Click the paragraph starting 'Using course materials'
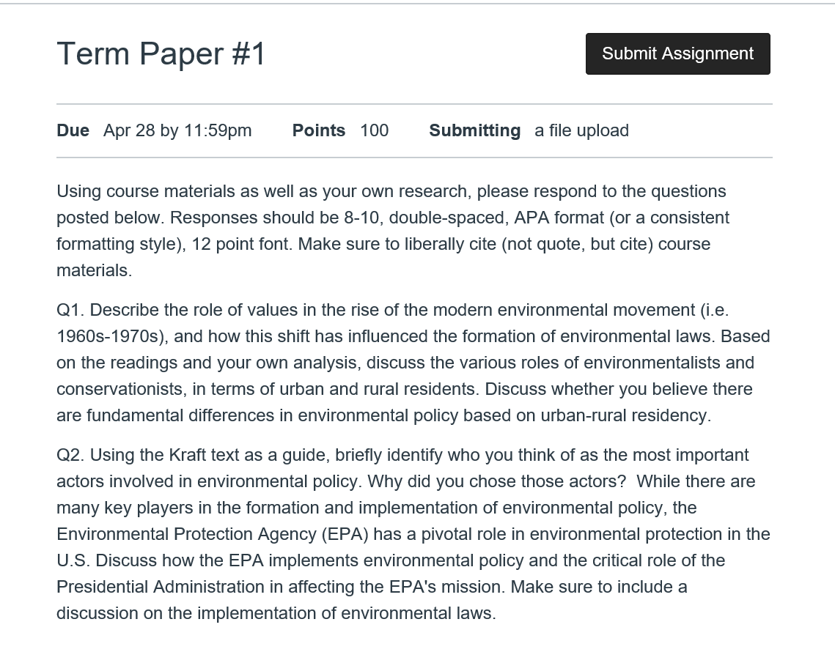This screenshot has height=652, width=835. coord(393,231)
